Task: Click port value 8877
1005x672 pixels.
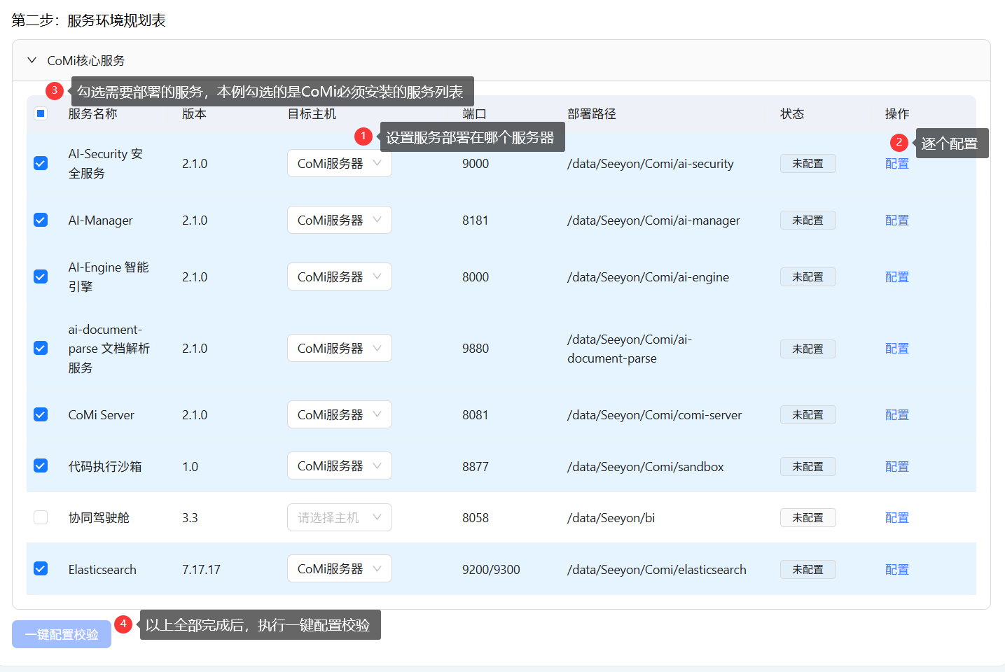Action: click(x=476, y=467)
